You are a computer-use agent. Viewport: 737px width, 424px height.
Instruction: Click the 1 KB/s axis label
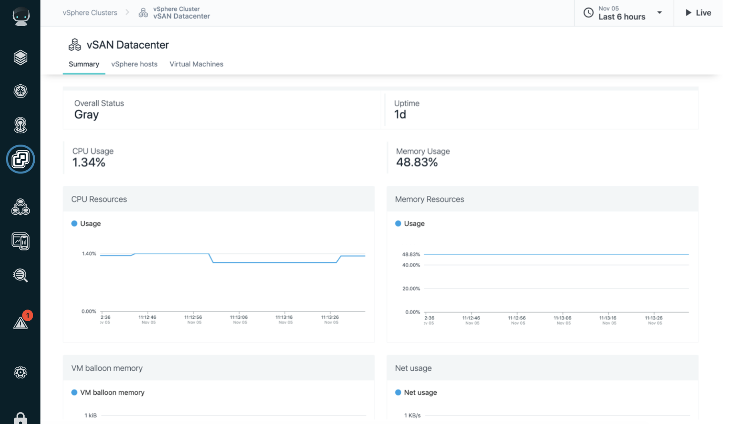tap(412, 416)
